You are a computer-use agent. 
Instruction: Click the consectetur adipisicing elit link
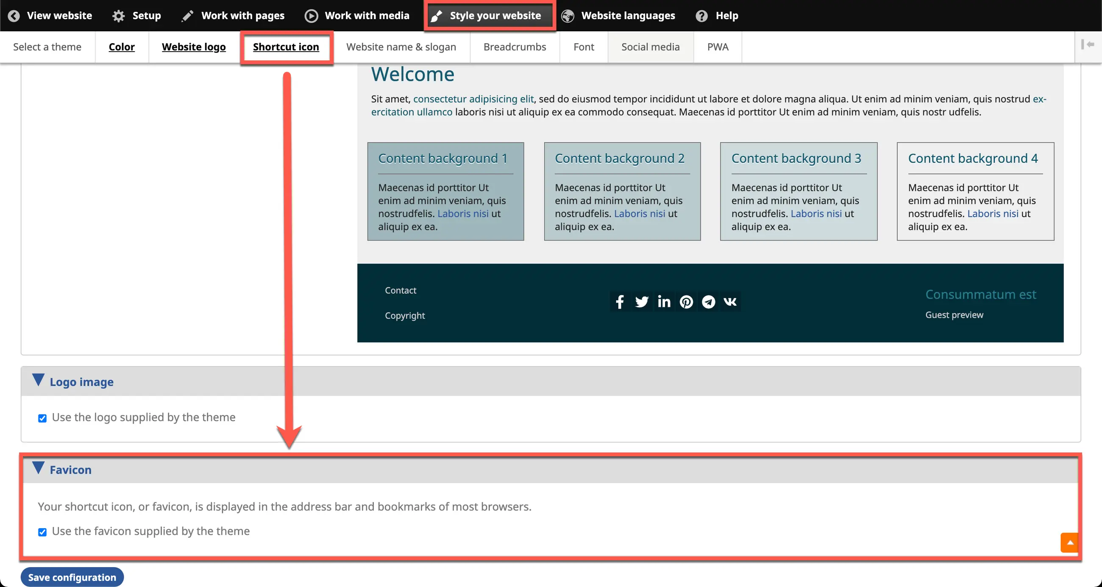coord(473,99)
